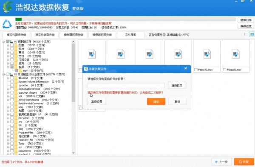Open the 按文件路径分类 tab
255x167 pixels.
pos(17,35)
